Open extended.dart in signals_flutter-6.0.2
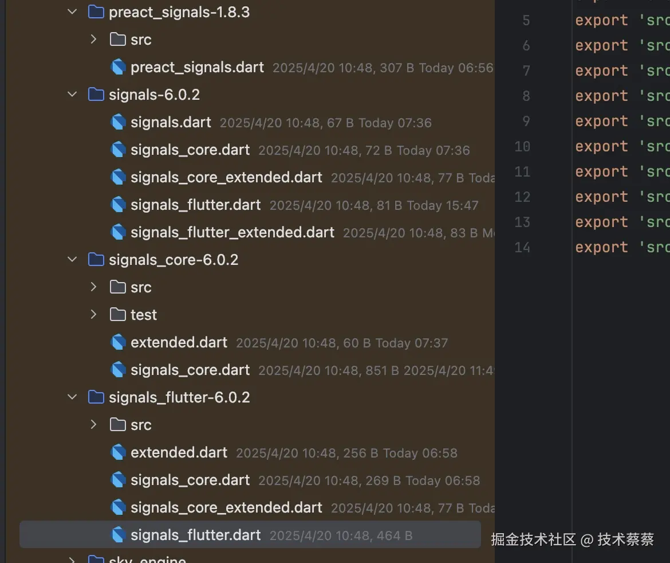Screen dimensions: 670x563 pos(179,452)
